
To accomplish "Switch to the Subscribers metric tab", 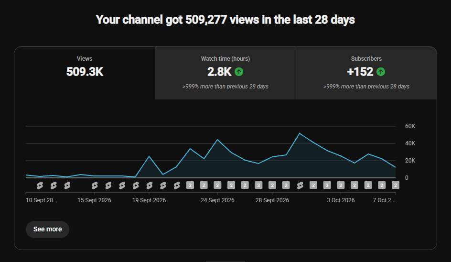I will (x=366, y=73).
